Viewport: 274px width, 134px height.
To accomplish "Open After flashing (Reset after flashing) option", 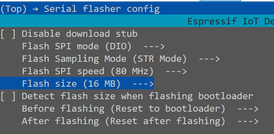I will (140, 121).
